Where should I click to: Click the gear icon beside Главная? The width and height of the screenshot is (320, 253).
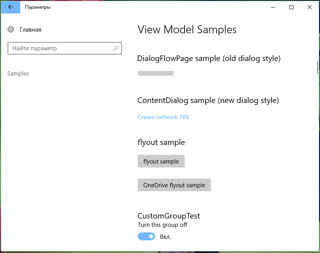click(x=11, y=30)
